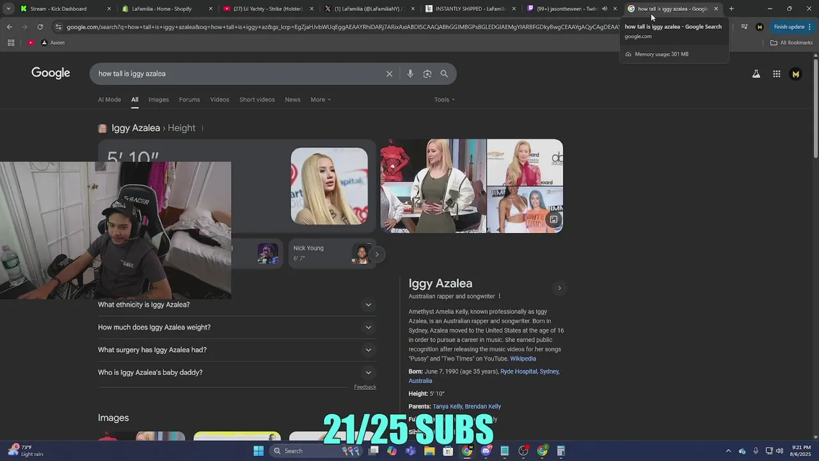
Task: Select the Videos search filter
Action: tap(219, 99)
